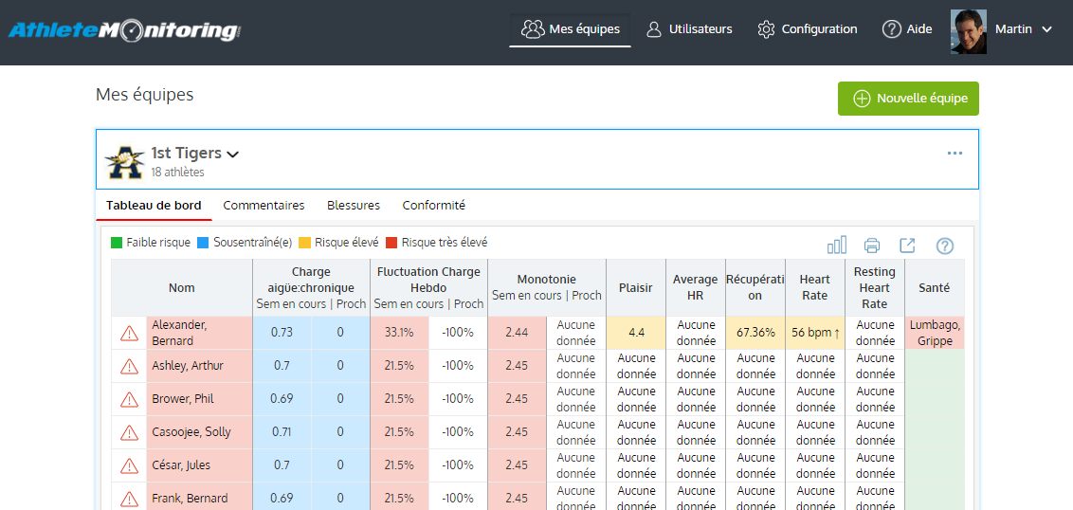Viewport: 1073px width, 510px height.
Task: Click the 56 bpm heart rate cell
Action: pyautogui.click(x=815, y=333)
